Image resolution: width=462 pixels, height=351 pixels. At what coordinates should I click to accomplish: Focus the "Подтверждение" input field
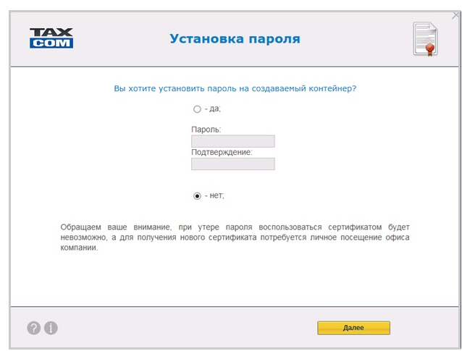click(x=232, y=164)
